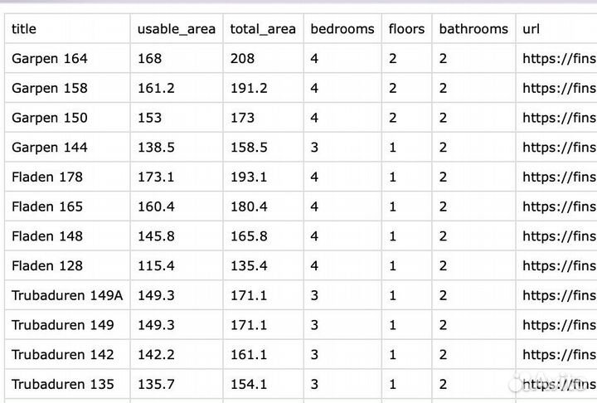The height and width of the screenshot is (403, 597).
Task: Click the bathrooms column header
Action: 473,29
